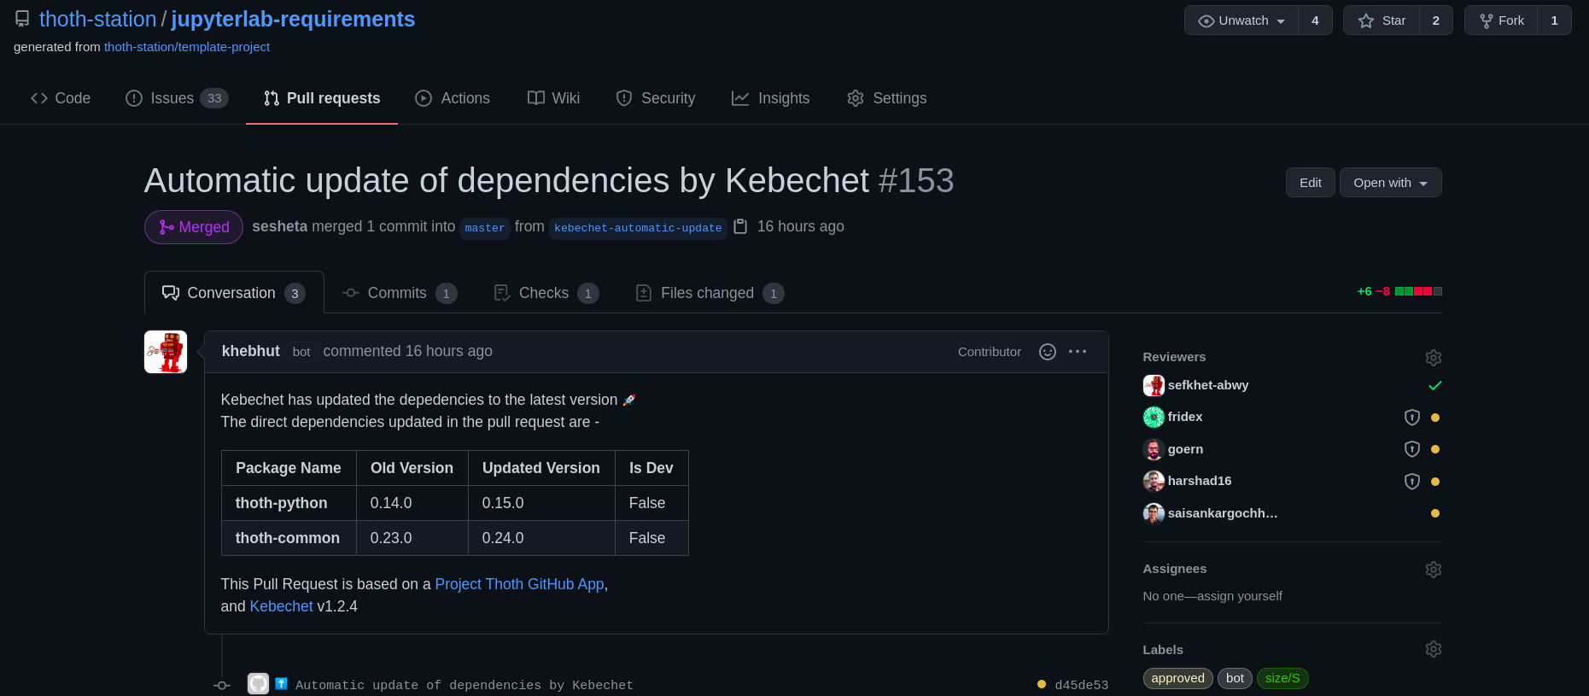Click the size/S label
1589x696 pixels.
[x=1282, y=678]
